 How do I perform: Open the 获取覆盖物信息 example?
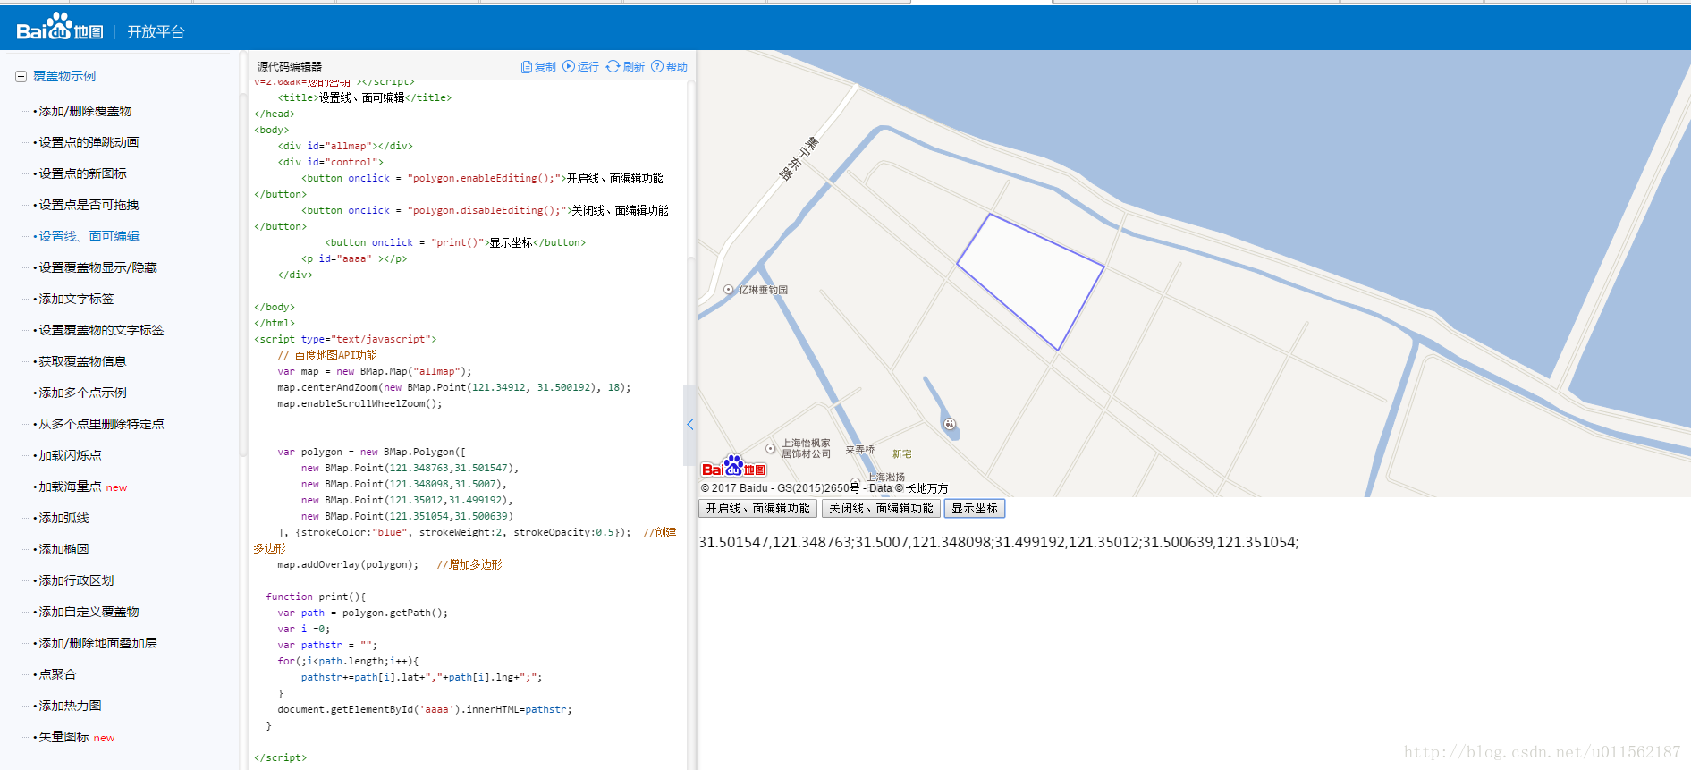coord(83,361)
